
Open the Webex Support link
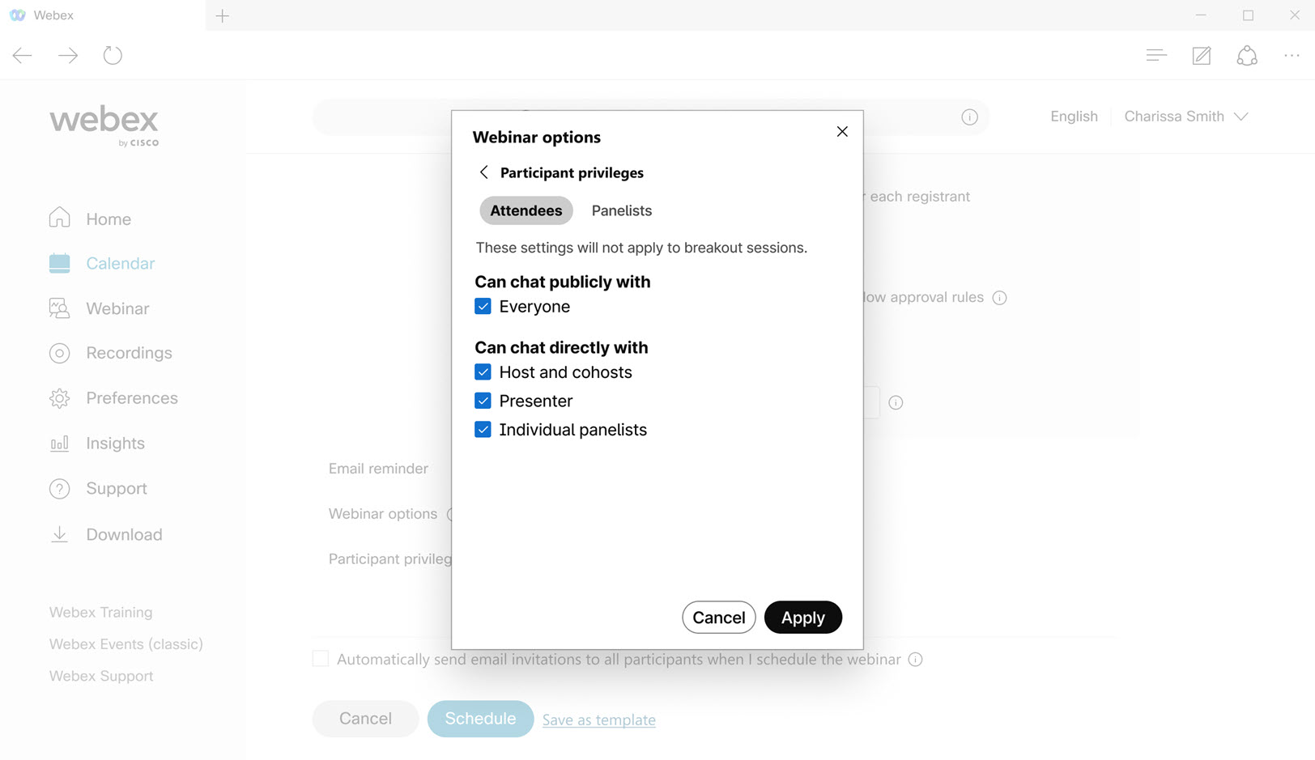pos(100,676)
